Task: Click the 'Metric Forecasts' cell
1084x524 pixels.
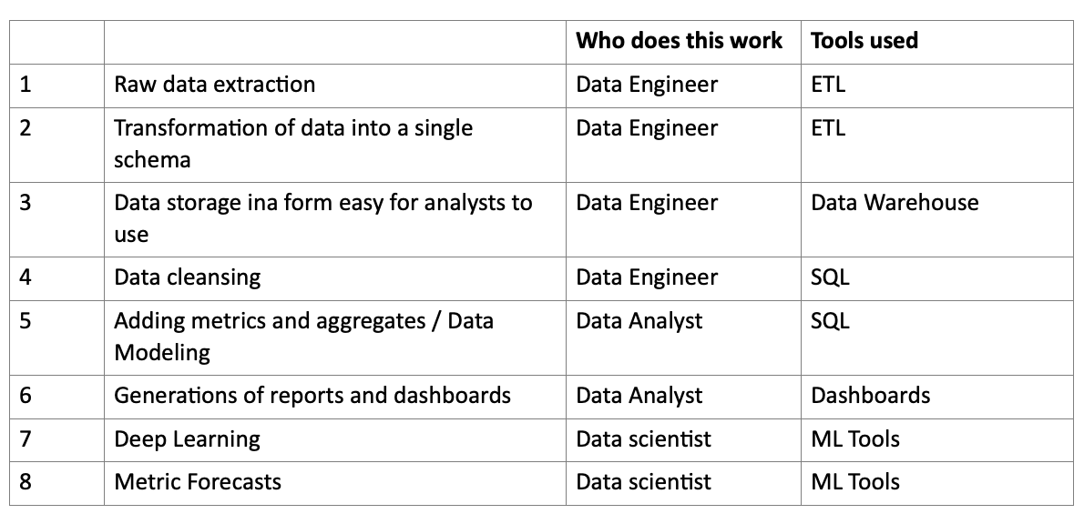Action: click(334, 483)
